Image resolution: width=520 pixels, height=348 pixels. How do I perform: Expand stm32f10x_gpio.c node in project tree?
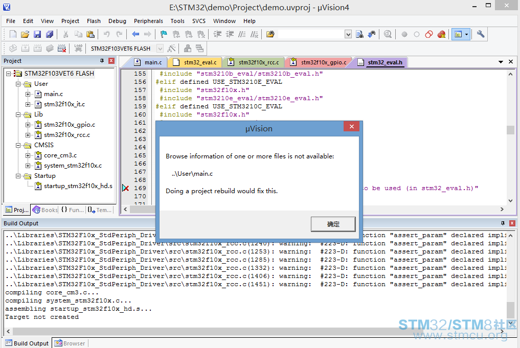click(28, 125)
